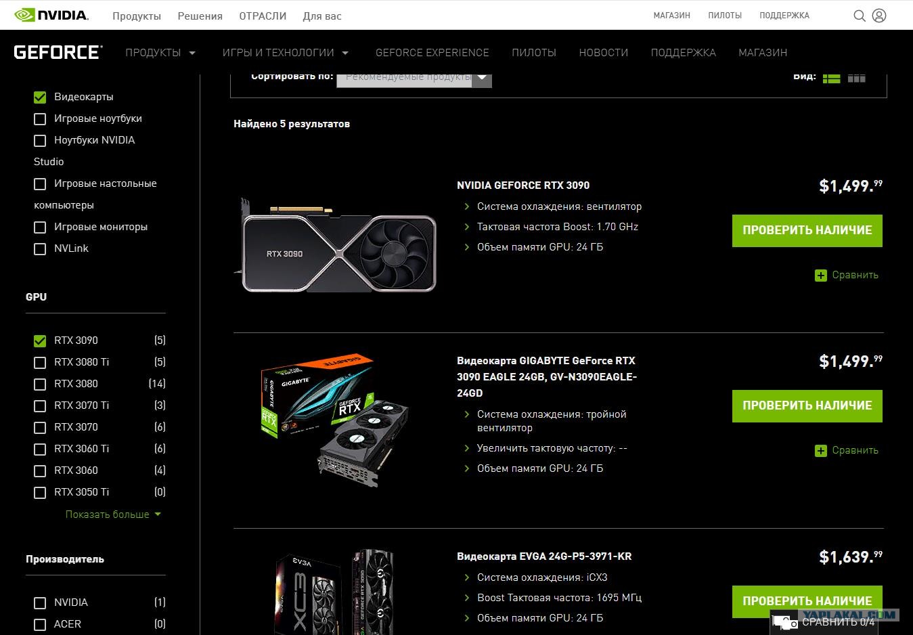913x635 pixels.
Task: Open the Для вас menu
Action: pyautogui.click(x=322, y=16)
